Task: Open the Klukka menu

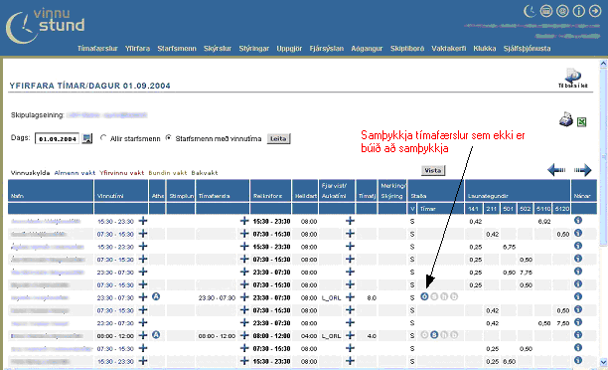Action: 485,49
